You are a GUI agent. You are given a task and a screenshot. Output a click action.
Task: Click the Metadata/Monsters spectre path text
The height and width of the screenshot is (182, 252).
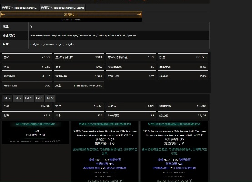coord(83,35)
